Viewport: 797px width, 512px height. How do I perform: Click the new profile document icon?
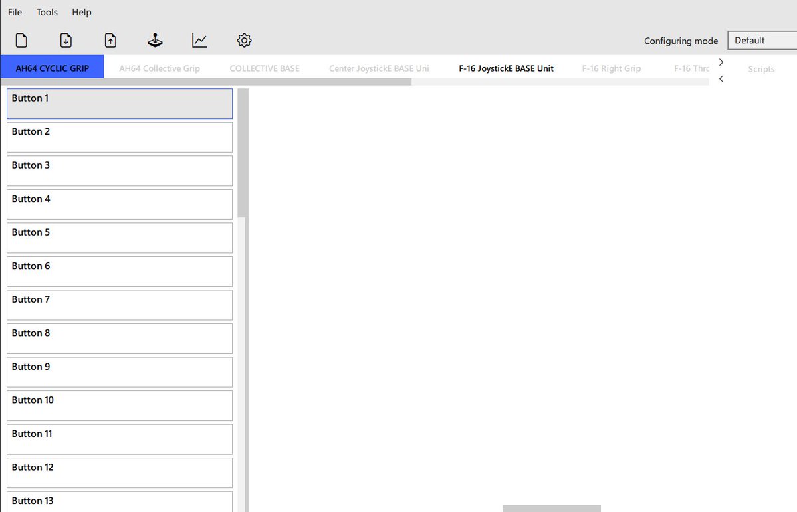(21, 40)
